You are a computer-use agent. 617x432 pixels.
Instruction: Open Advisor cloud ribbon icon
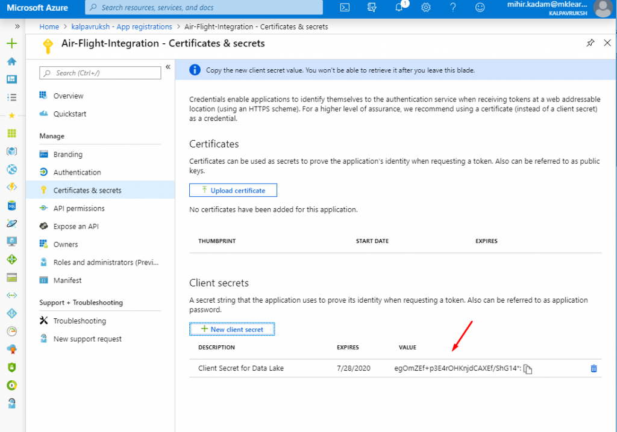click(12, 349)
